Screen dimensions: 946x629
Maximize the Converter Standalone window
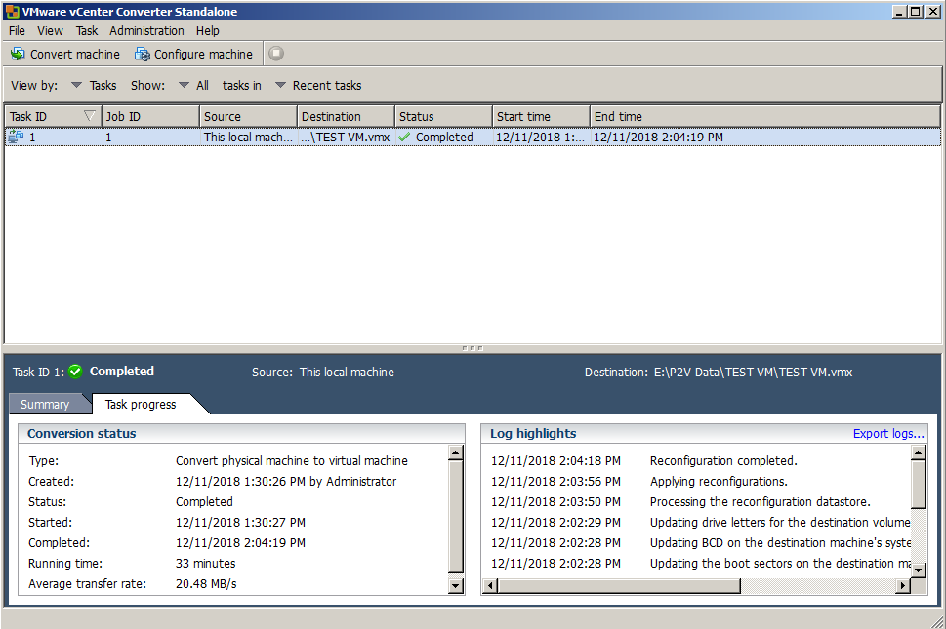(915, 12)
